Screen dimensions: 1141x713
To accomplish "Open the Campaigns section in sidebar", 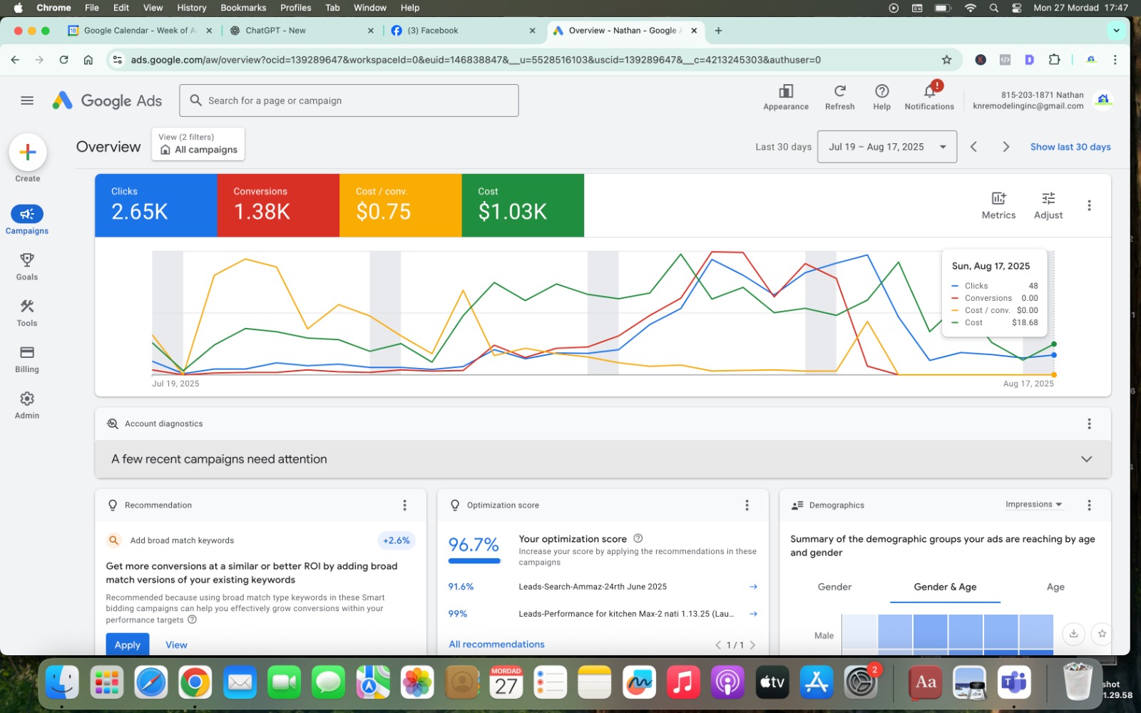I will click(27, 215).
